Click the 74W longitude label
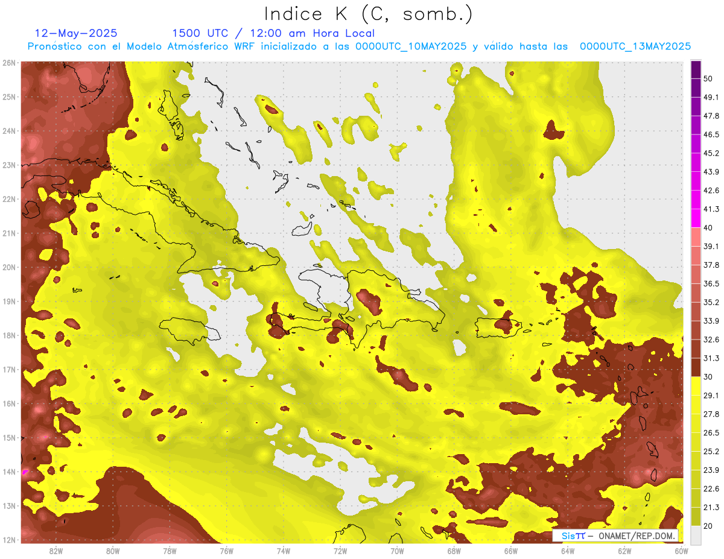The width and height of the screenshot is (724, 559). pos(283,551)
